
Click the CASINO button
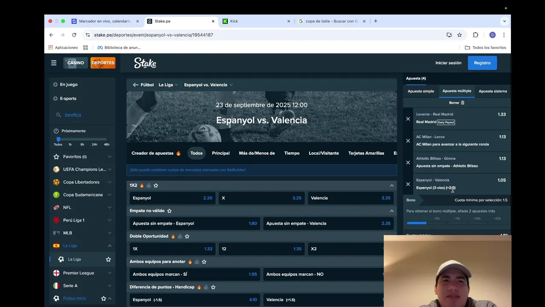pos(75,63)
